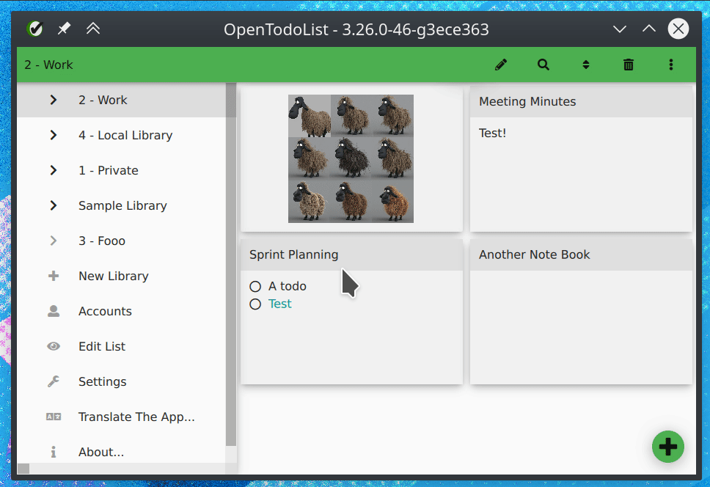710x487 pixels.
Task: Open the Accounts page
Action: 121,311
